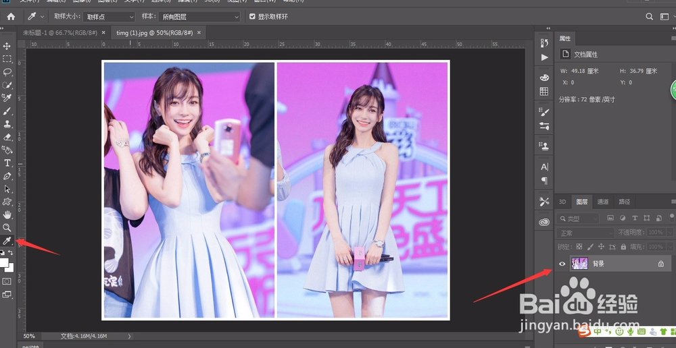Change the screen mode button
676x348 pixels.
7,295
